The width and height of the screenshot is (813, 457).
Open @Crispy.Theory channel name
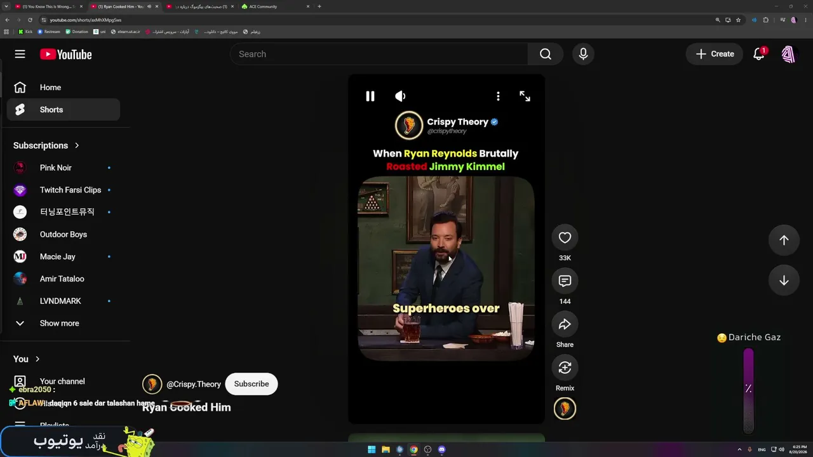coord(194,384)
